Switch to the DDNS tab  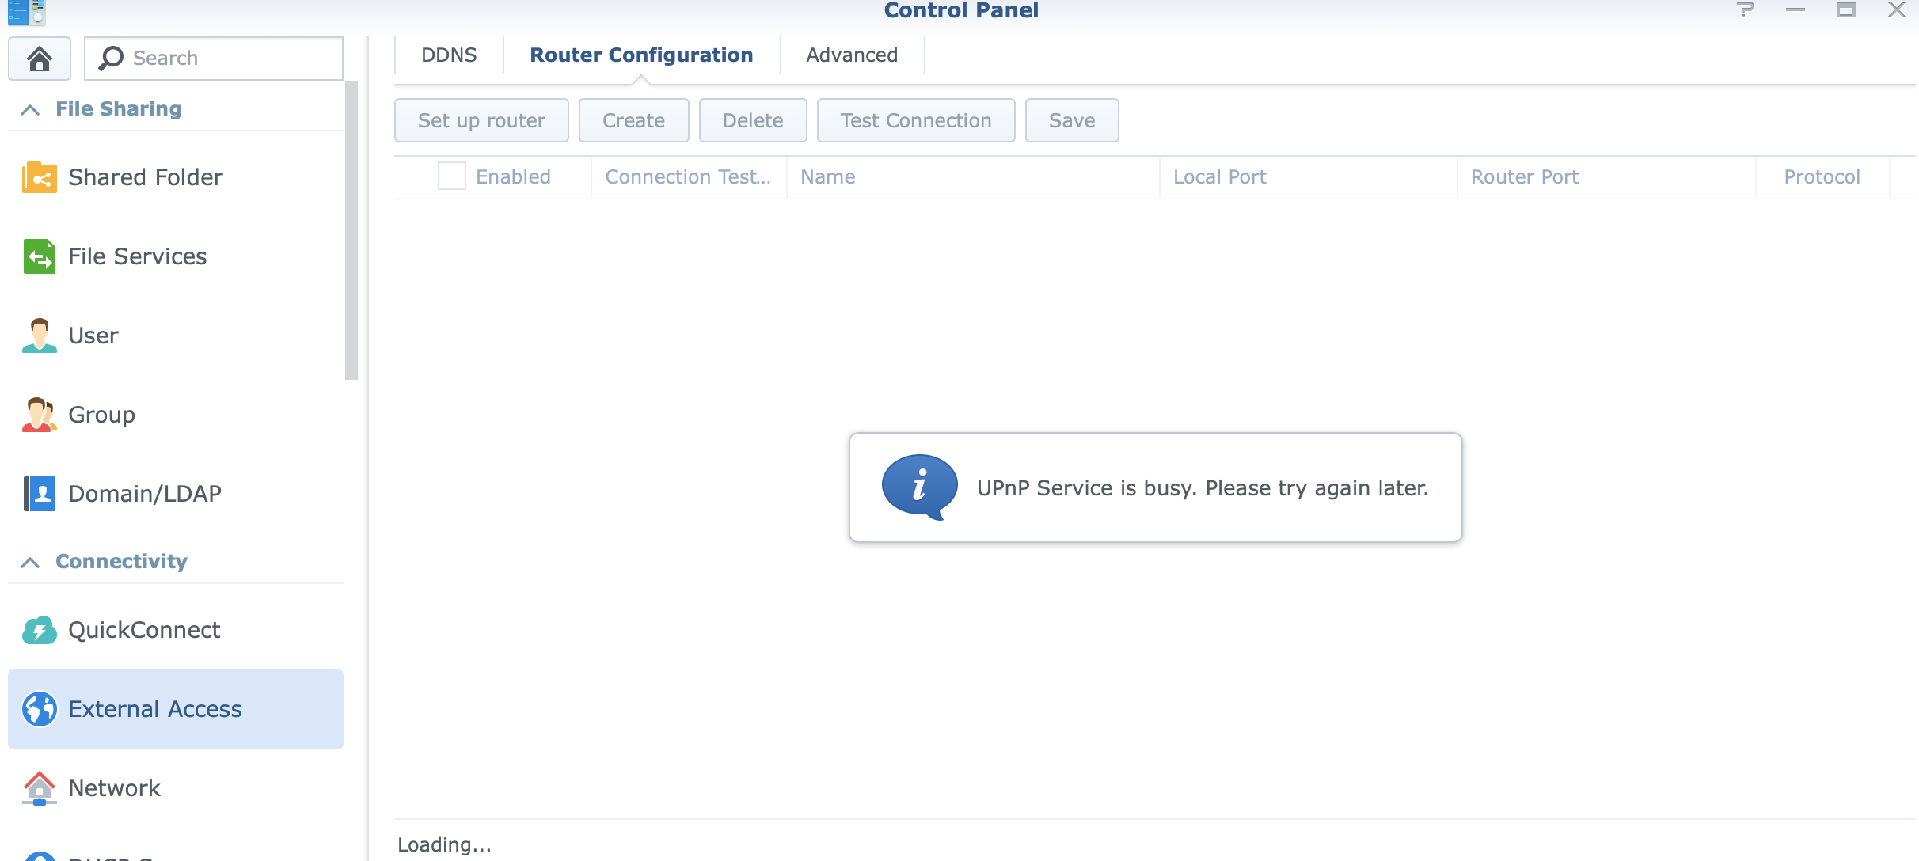tap(449, 55)
